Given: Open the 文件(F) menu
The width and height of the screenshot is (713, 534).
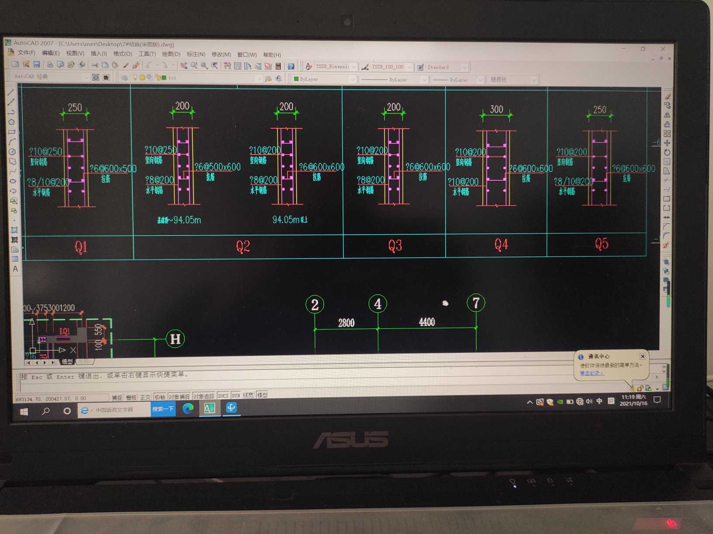Looking at the screenshot, I should 27,53.
